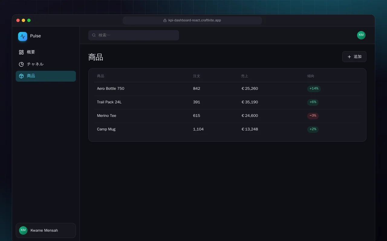387x241 pixels.
Task: Click the 追加 button
Action: point(354,57)
